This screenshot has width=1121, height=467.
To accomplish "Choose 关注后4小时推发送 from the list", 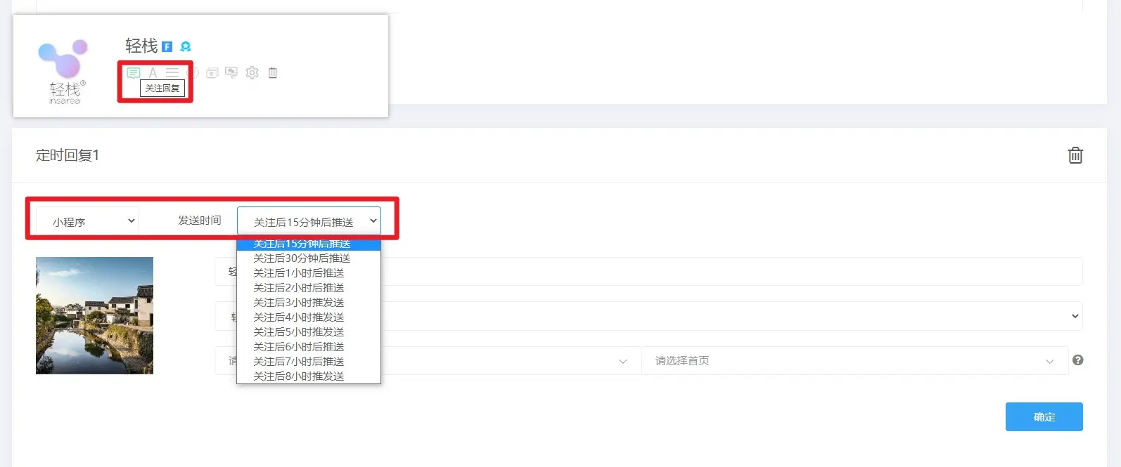I will (x=299, y=317).
